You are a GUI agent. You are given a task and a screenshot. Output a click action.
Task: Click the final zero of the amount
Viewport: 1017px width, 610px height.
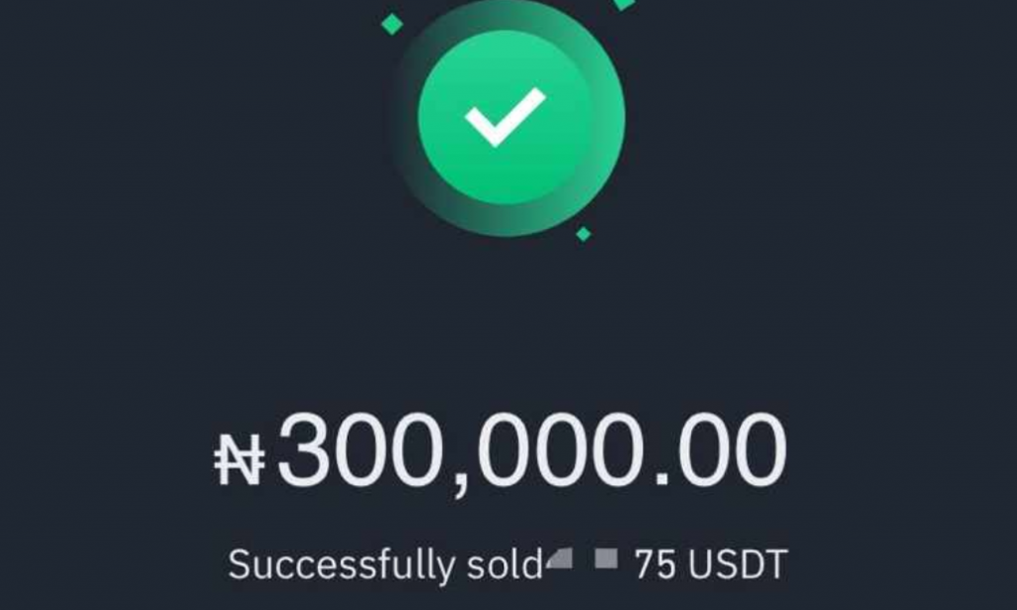point(761,452)
